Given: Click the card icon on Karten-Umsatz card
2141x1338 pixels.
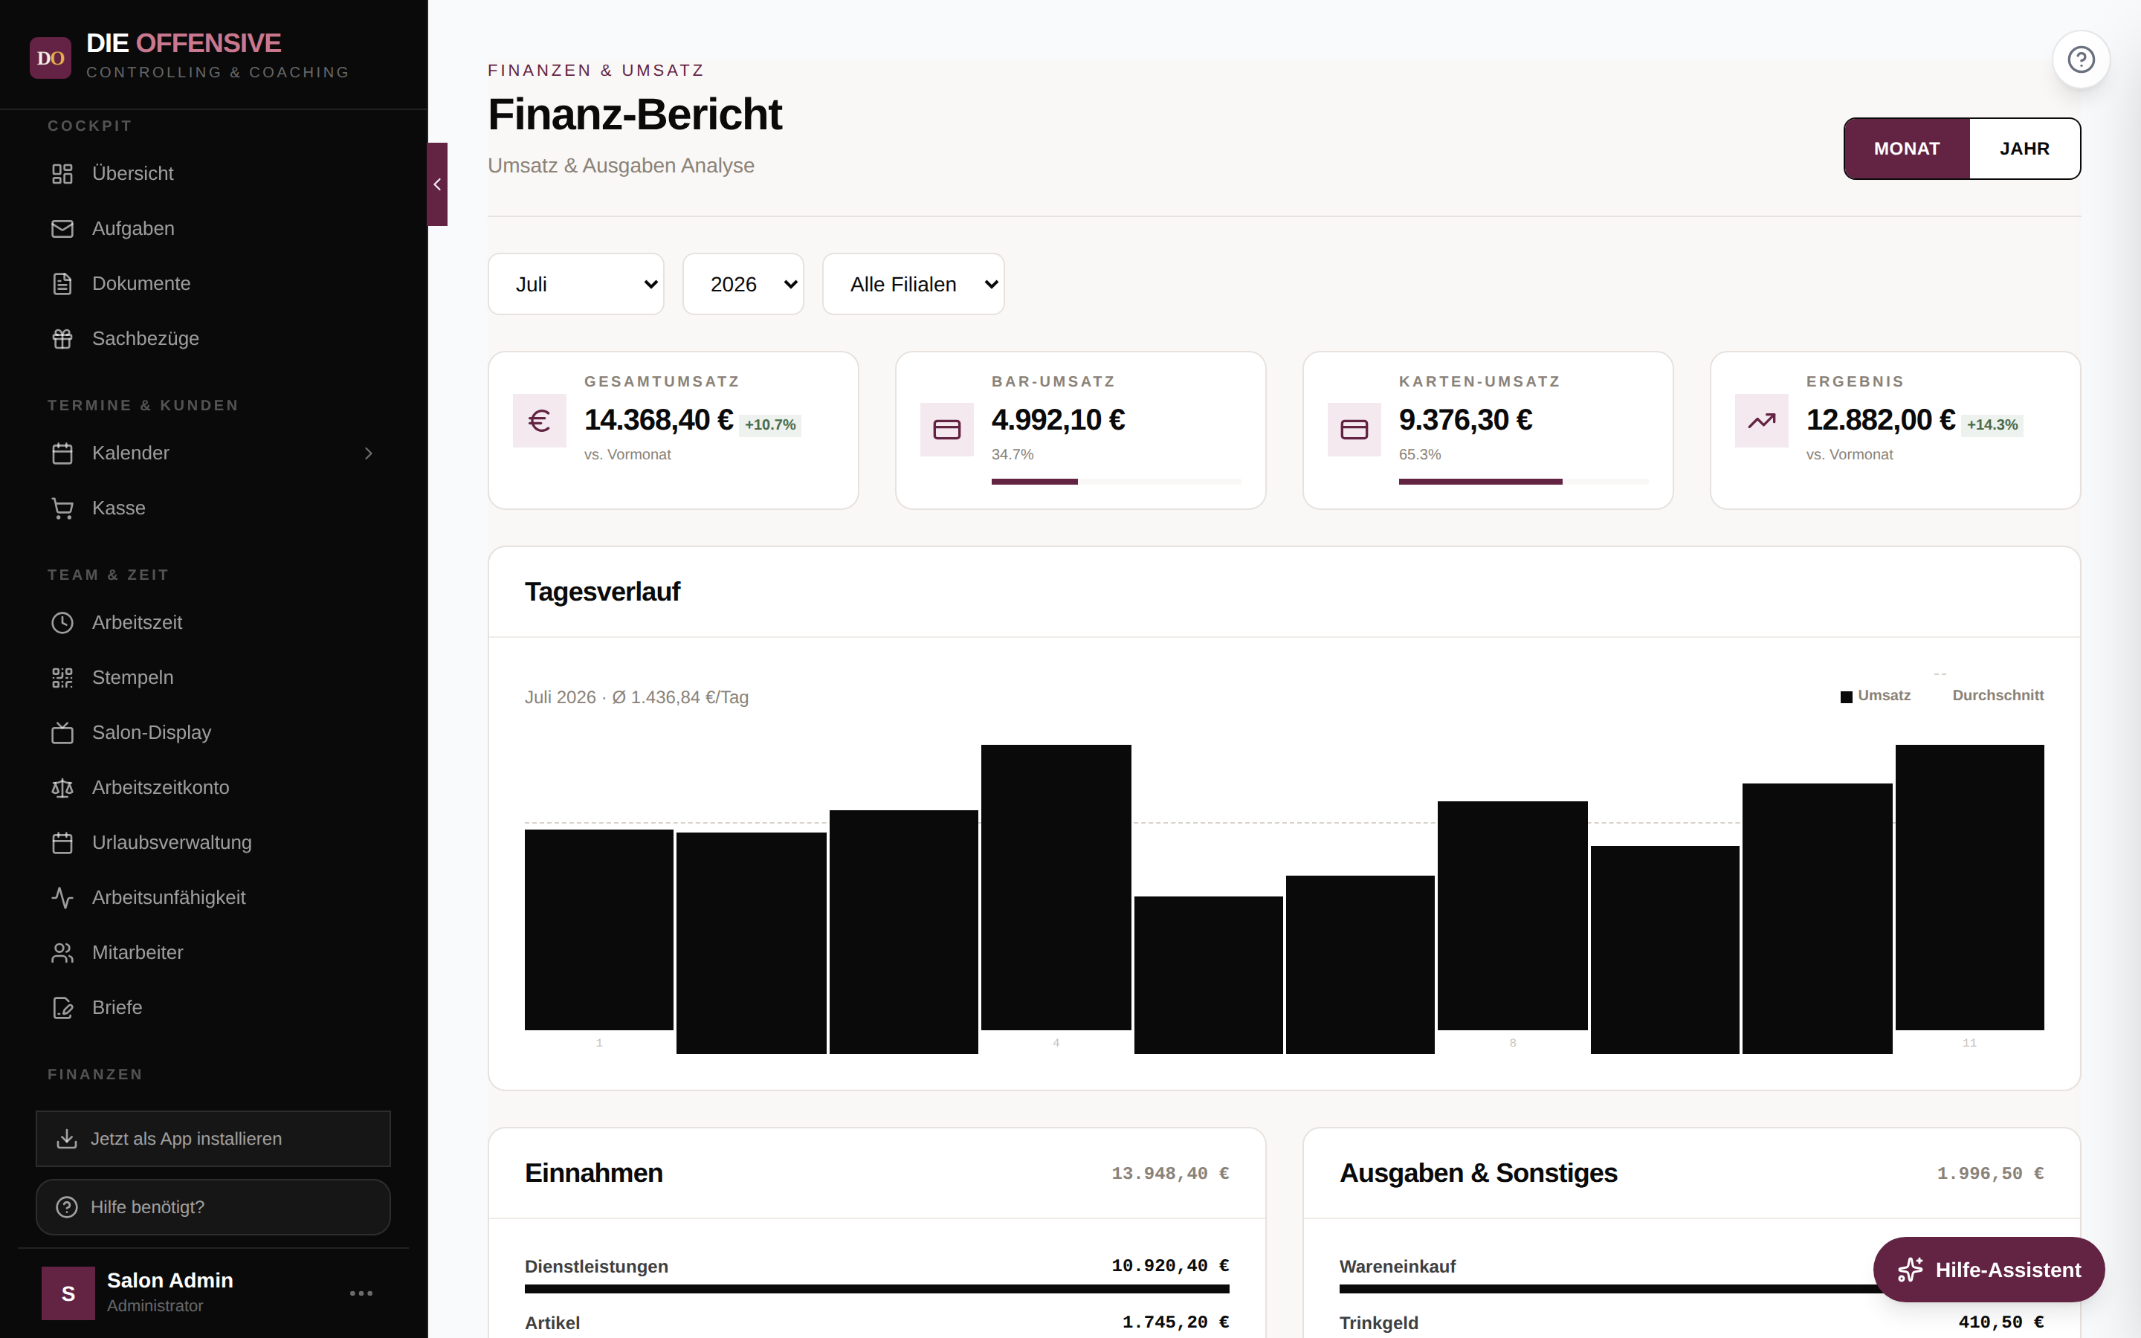Looking at the screenshot, I should tap(1354, 429).
